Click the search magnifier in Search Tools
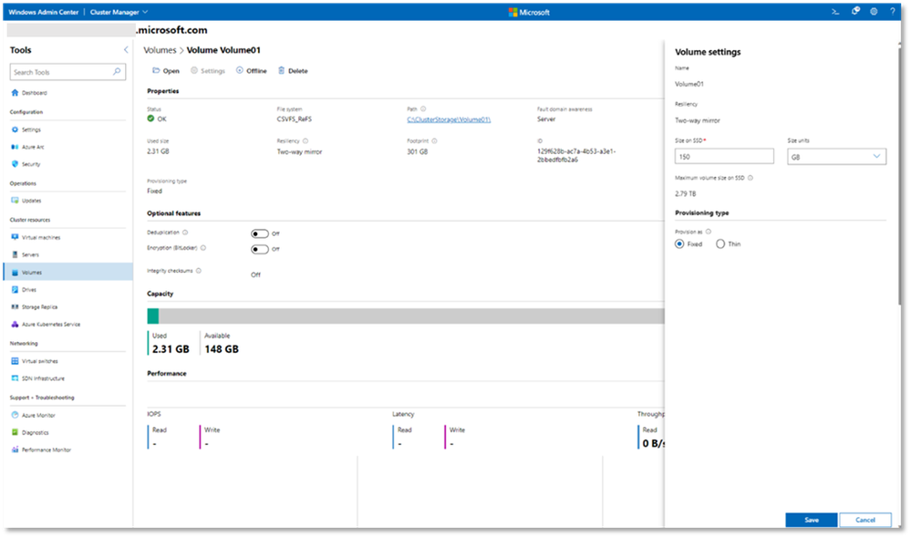911x538 pixels. click(x=117, y=71)
